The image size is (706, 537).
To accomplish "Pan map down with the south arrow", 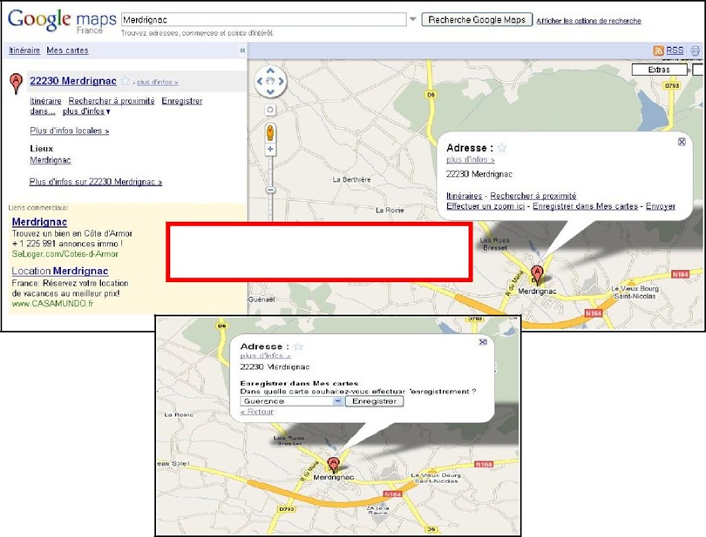I will click(x=270, y=91).
